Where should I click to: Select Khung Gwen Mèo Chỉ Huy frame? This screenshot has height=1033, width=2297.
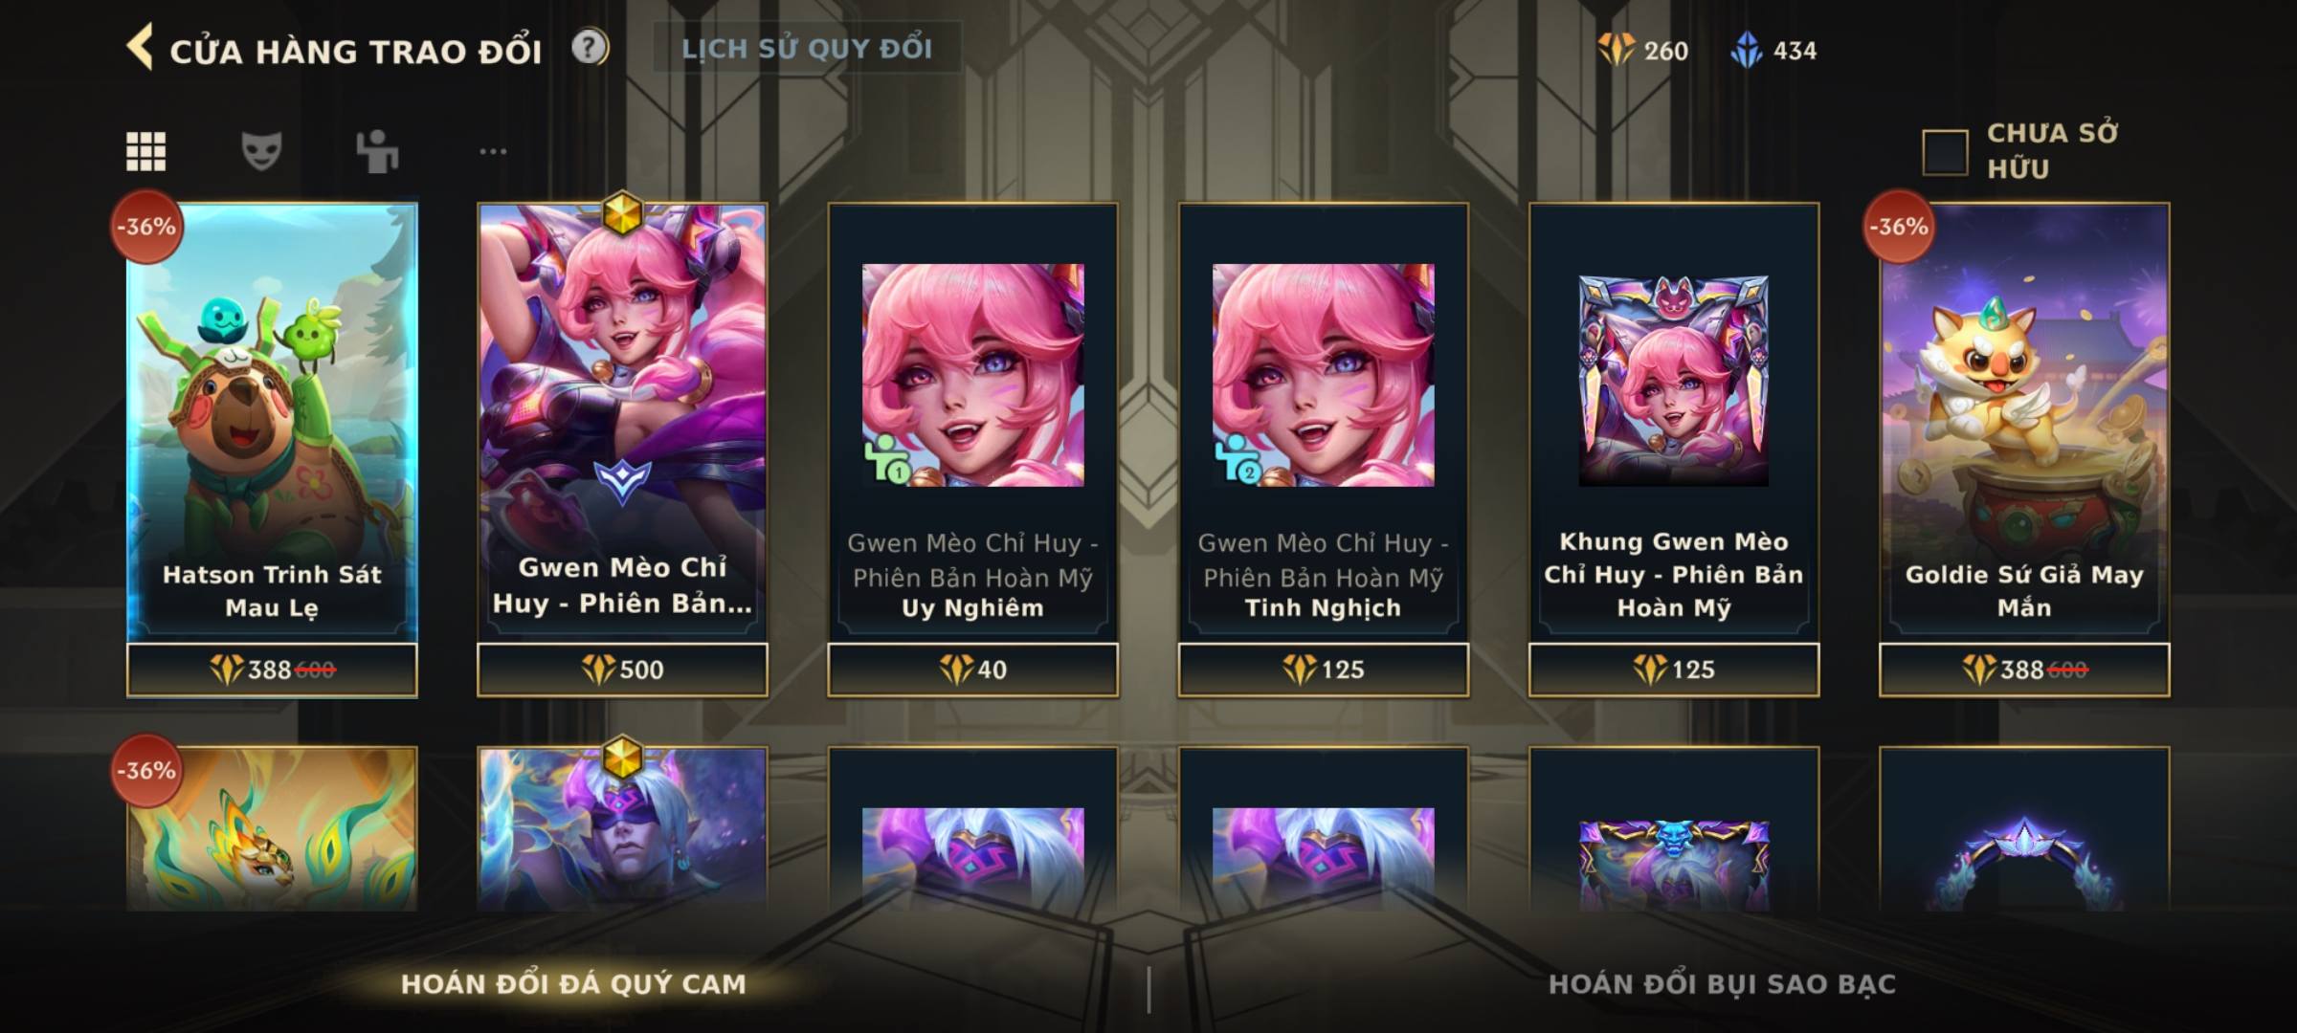[x=1673, y=422]
